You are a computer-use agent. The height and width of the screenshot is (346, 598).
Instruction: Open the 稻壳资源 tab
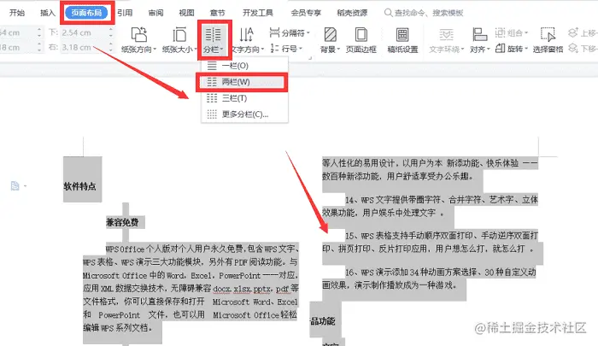pos(352,13)
